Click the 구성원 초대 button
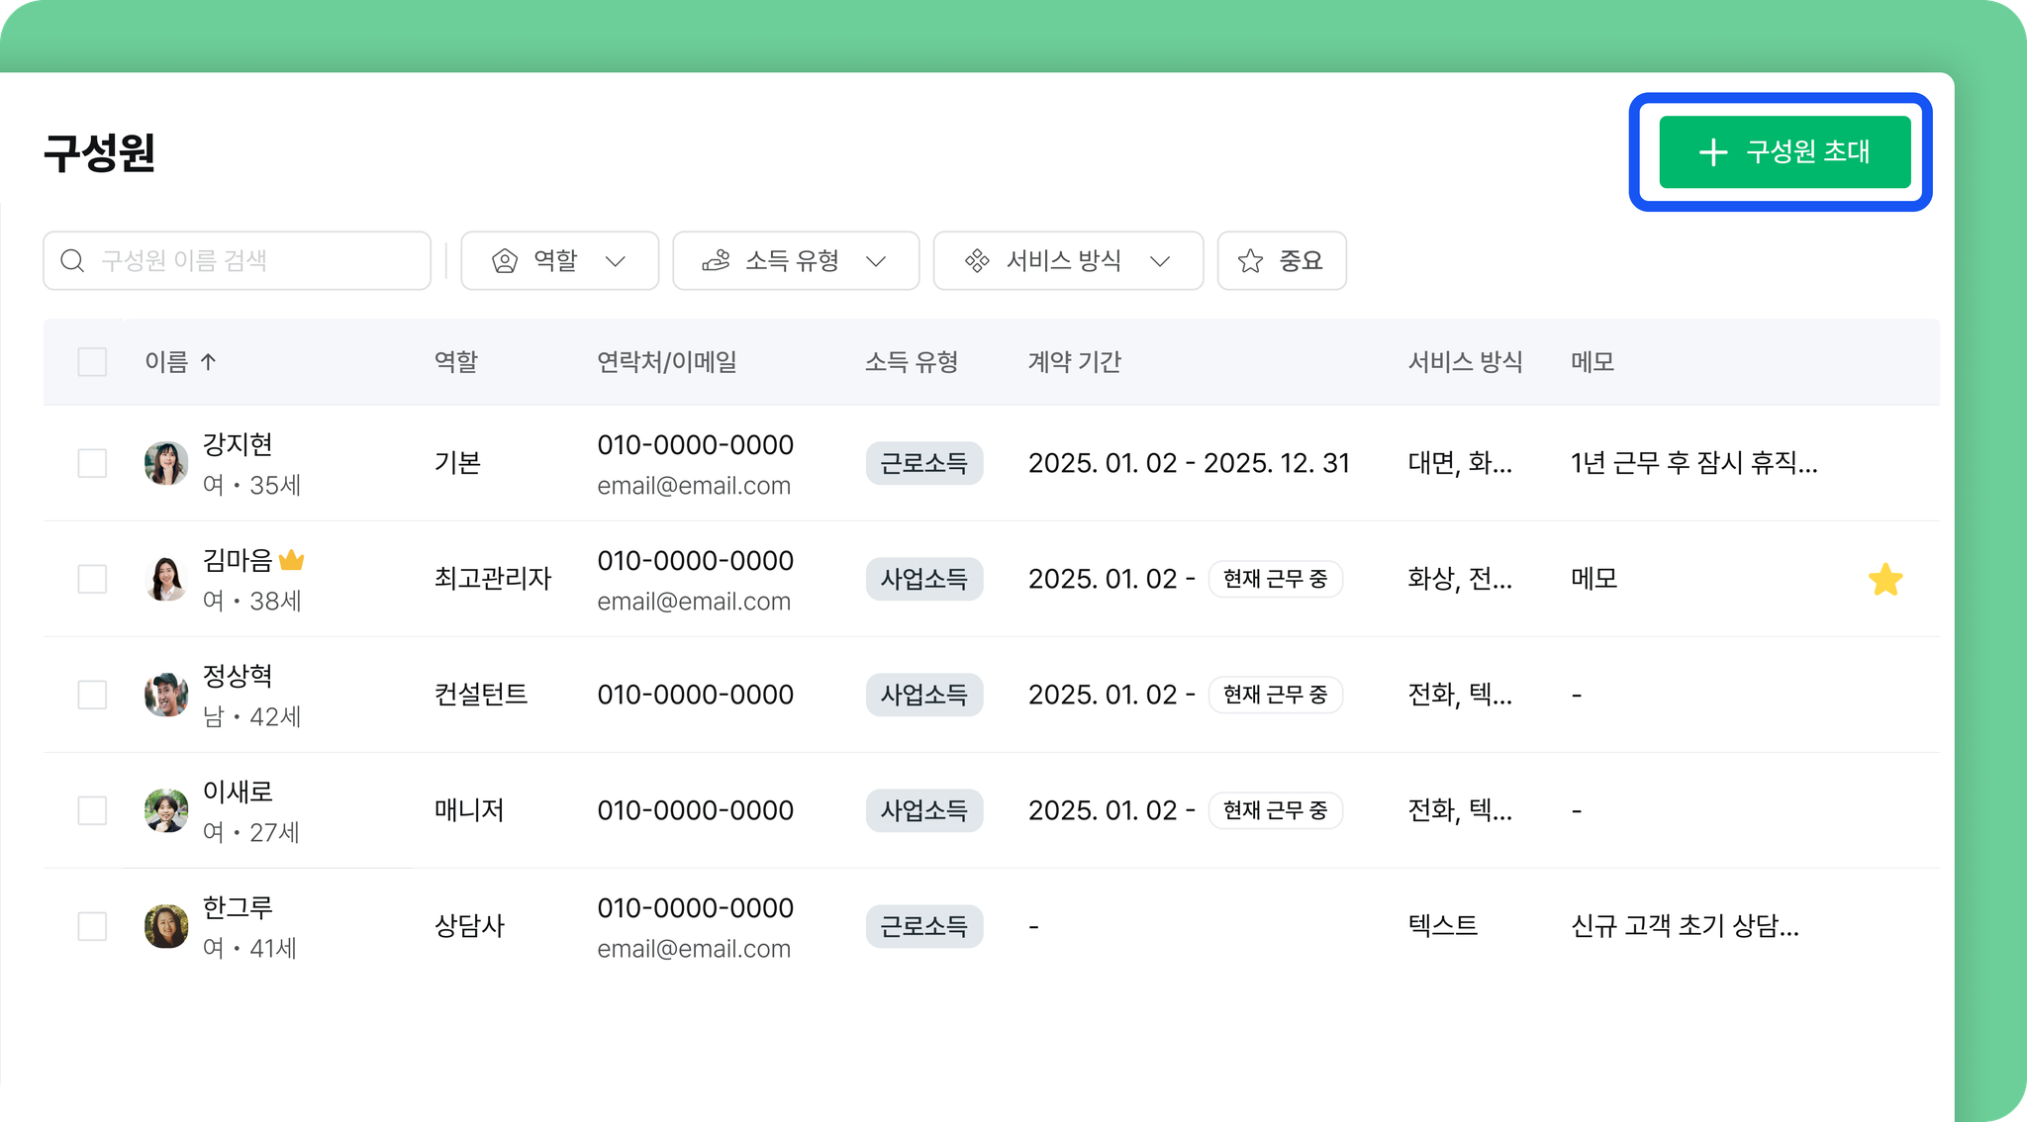The height and width of the screenshot is (1122, 2027). [1785, 151]
